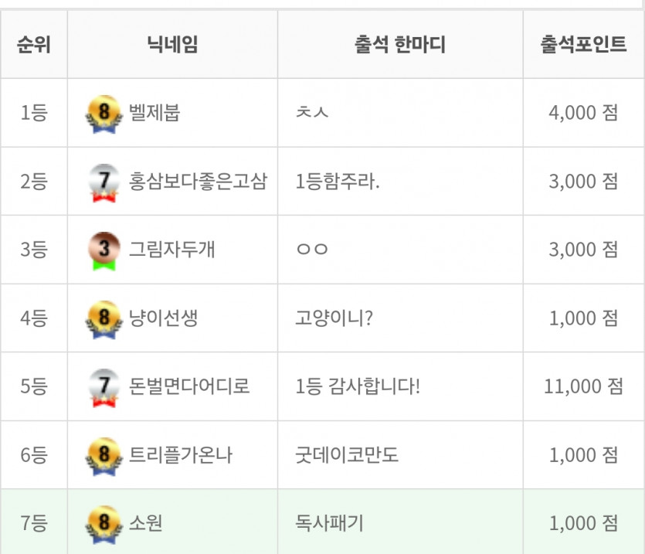Click the level 8 gold badge beside 소원
This screenshot has height=554, width=645.
coord(104,525)
